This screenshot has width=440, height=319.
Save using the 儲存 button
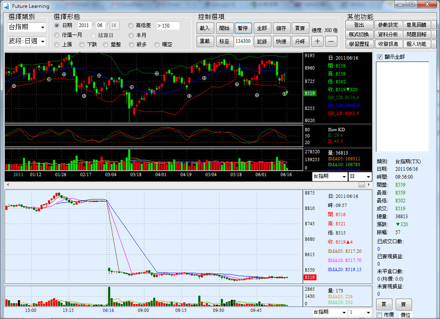281,28
